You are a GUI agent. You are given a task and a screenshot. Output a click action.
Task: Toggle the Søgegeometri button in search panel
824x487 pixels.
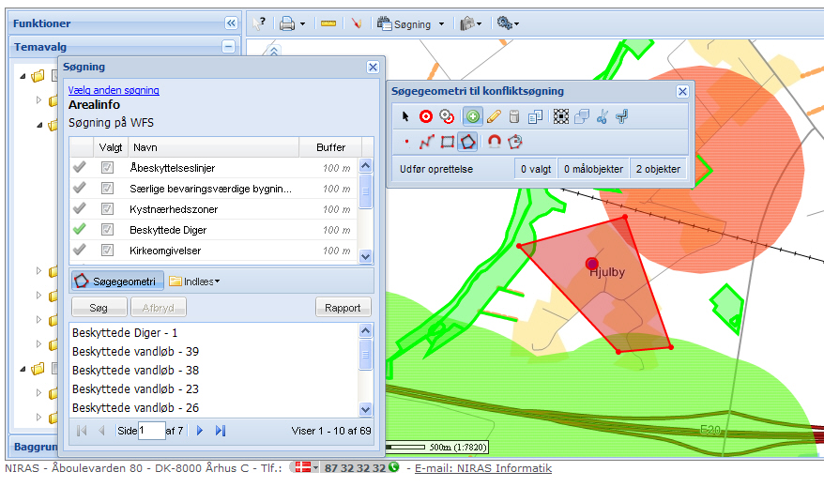click(117, 282)
